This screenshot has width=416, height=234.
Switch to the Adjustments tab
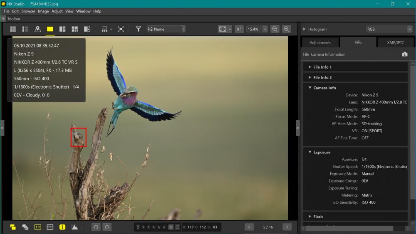coord(320,42)
